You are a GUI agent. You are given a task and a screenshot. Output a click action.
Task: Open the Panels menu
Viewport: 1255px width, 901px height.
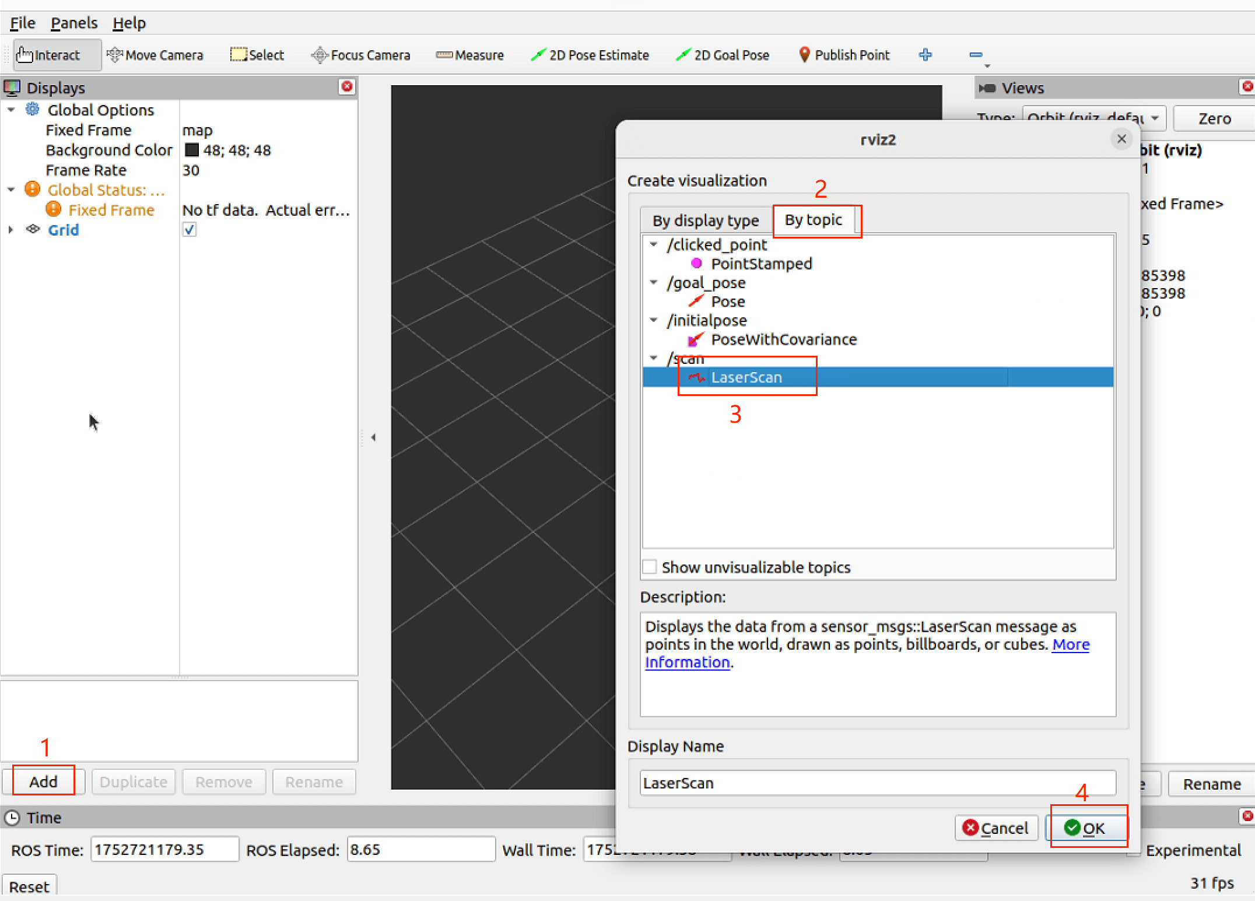(74, 23)
